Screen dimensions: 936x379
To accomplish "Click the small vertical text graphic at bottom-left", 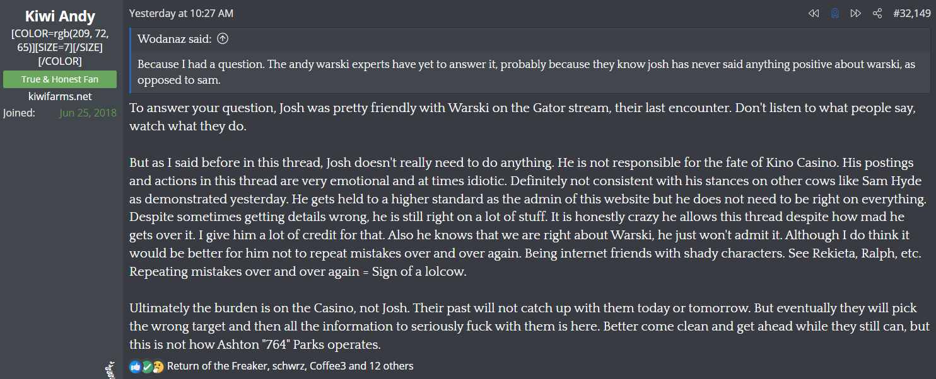I will (x=111, y=370).
